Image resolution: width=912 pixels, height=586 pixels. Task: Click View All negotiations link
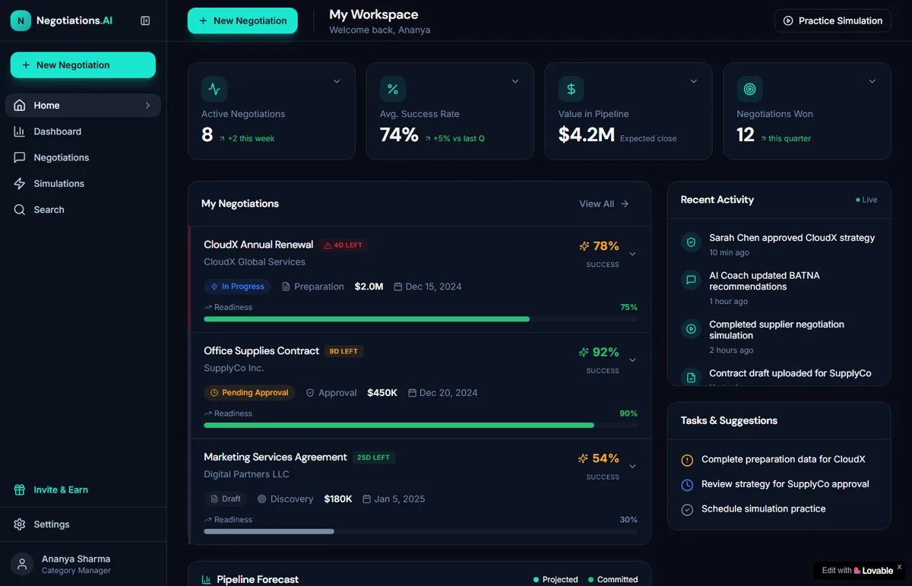[604, 204]
